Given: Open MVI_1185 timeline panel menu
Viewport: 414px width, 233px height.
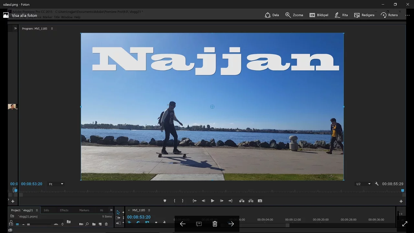Looking at the screenshot, I should pos(149,210).
